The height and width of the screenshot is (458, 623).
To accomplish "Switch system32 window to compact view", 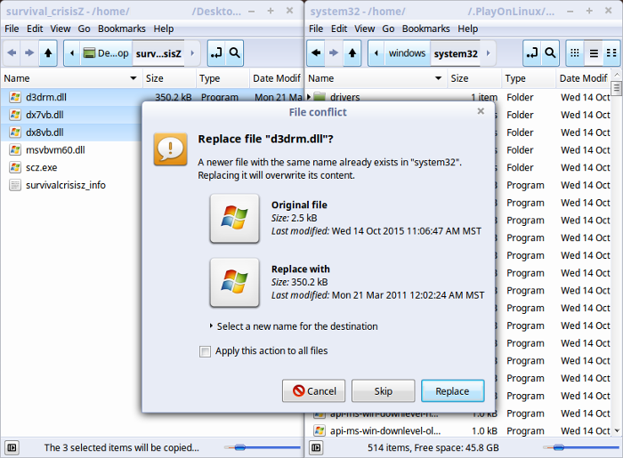I will [611, 52].
